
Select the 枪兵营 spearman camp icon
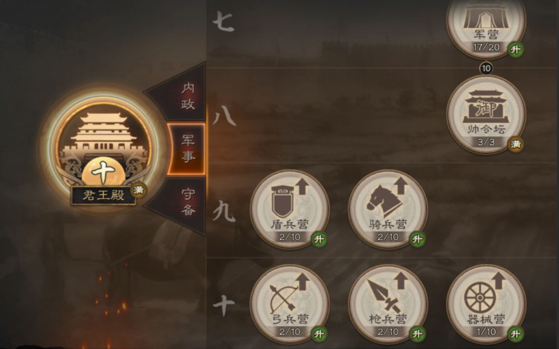(388, 304)
